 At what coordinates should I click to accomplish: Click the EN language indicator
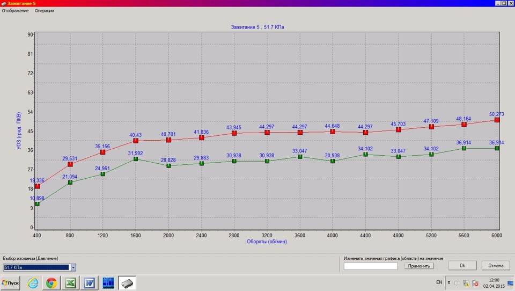click(439, 282)
